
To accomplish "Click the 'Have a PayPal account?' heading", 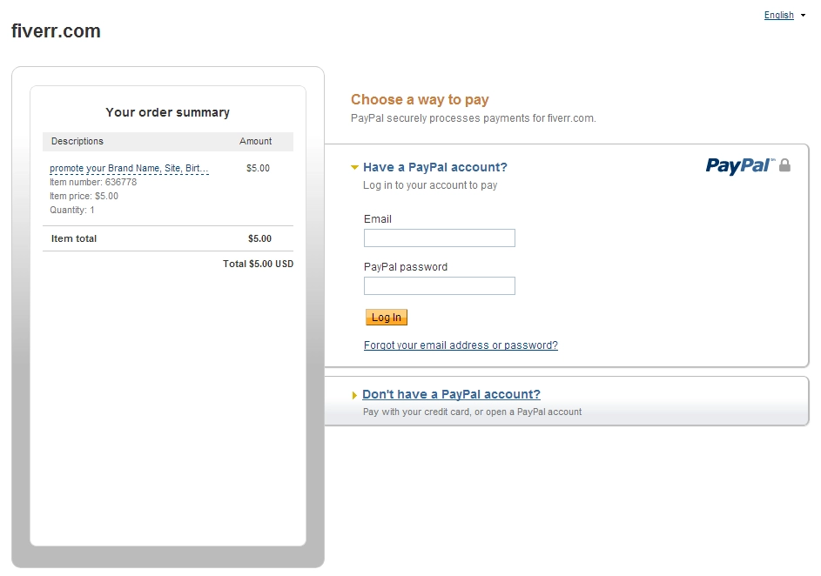I will (434, 167).
